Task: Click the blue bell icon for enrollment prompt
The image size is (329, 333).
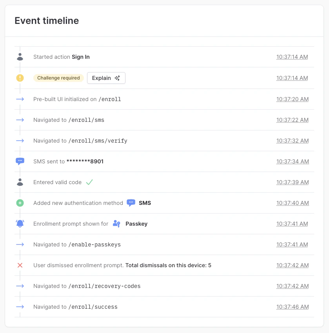Action: 20,224
